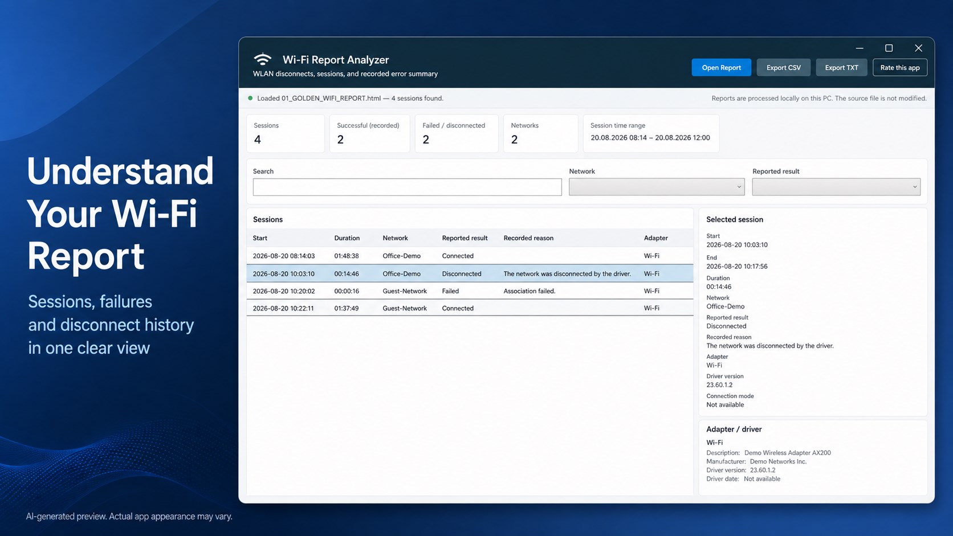Click the Wi-Fi signal app icon
The width and height of the screenshot is (953, 536).
pos(262,59)
